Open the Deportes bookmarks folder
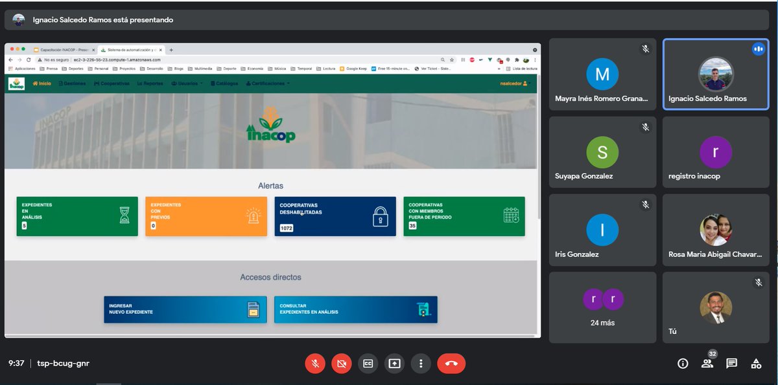This screenshot has height=385, width=778. click(x=73, y=68)
